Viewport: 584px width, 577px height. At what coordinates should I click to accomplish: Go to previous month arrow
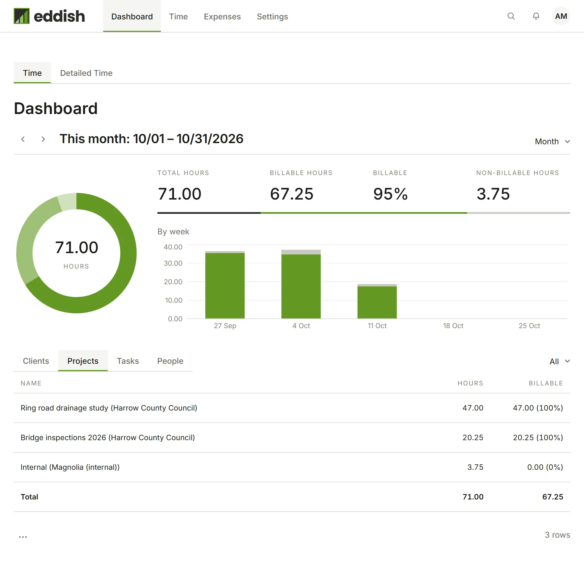click(23, 139)
